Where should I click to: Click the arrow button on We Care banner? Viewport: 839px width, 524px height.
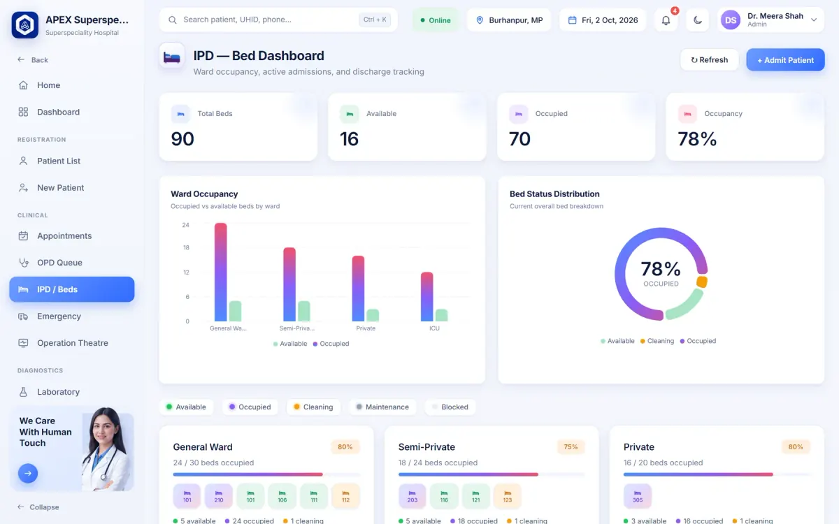click(28, 473)
